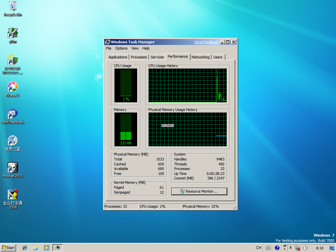The width and height of the screenshot is (336, 252).
Task: Open Windows Explorer folder icon in taskbar
Action: [35, 248]
